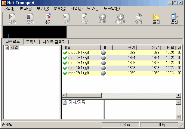185x129 pixels.
Task: Select the 작업 tree item label
Action: click(x=14, y=48)
